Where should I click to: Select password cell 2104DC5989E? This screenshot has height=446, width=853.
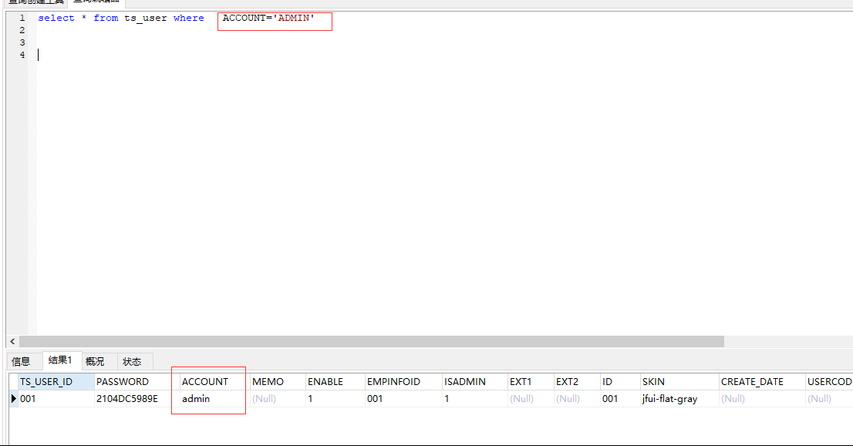137,399
